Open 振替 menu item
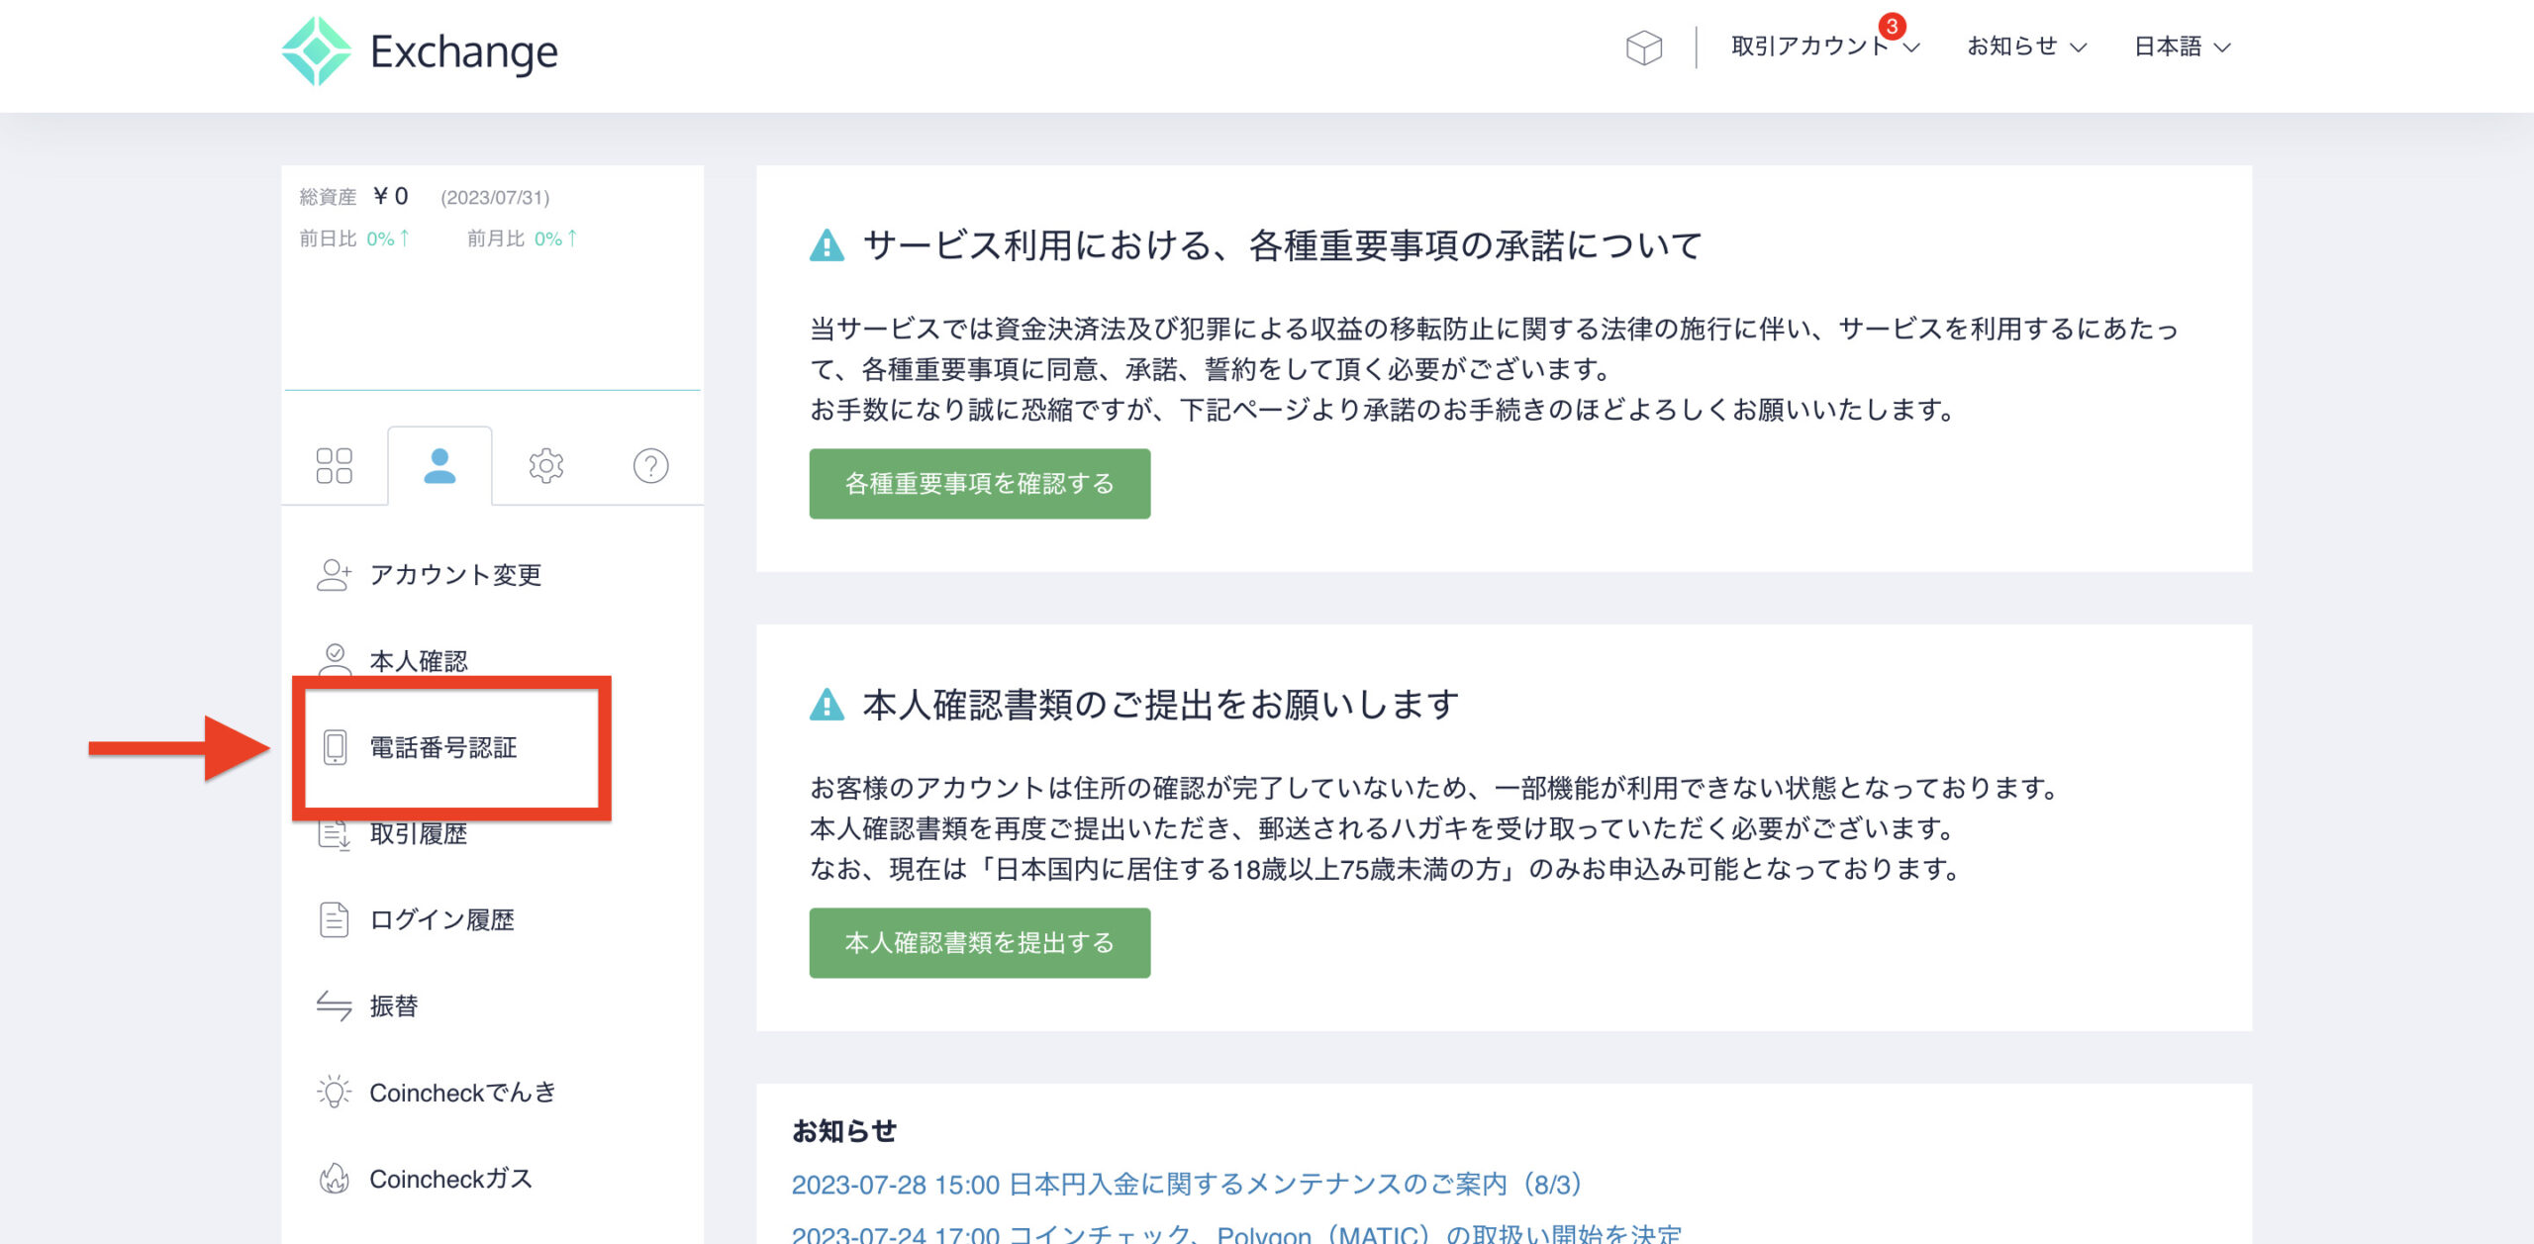2534x1244 pixels. [x=367, y=1006]
